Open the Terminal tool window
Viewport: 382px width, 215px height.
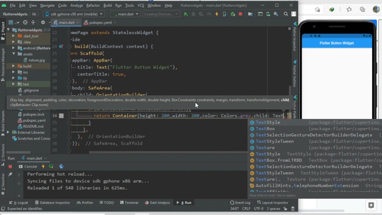pos(129,203)
